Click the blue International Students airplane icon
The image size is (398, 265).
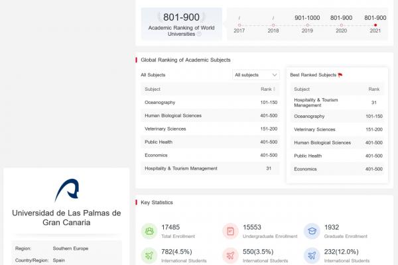point(312,255)
